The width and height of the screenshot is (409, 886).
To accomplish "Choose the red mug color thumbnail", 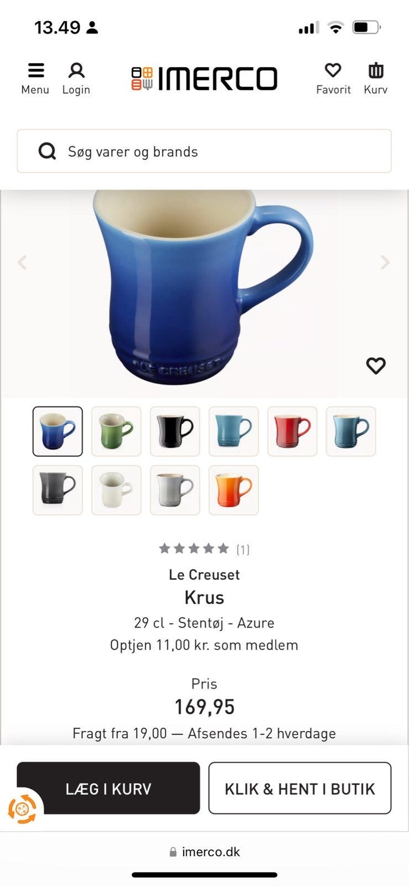I will click(x=292, y=431).
